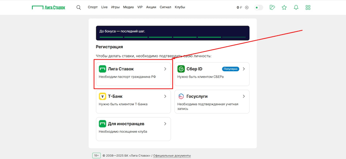The width and height of the screenshot is (346, 159).
Task: Open the Официальные документы link
Action: point(173,155)
